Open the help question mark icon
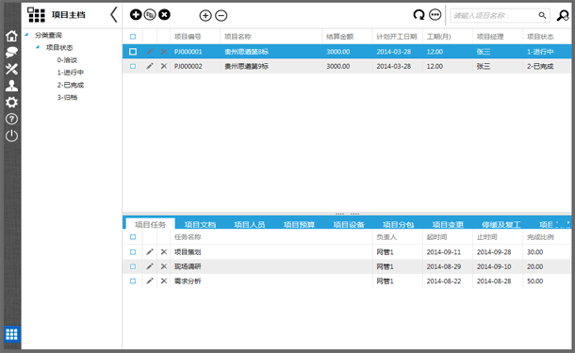The width and height of the screenshot is (575, 353). [x=11, y=119]
